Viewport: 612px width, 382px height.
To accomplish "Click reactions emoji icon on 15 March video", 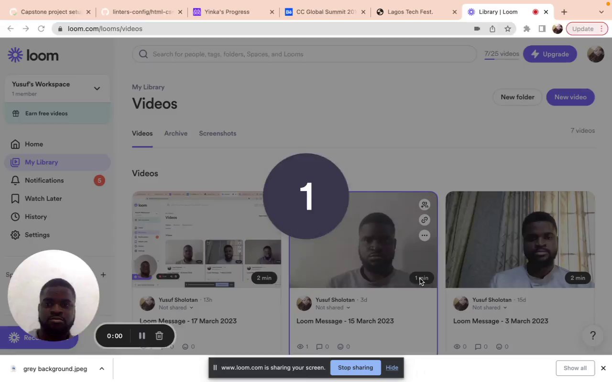I will [340, 347].
